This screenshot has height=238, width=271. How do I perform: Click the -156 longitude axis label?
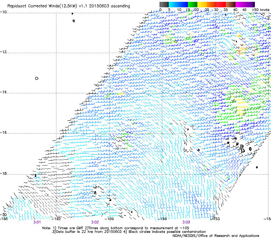tap(162, 219)
